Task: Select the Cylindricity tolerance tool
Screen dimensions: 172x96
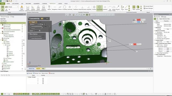Action: coord(70,8)
